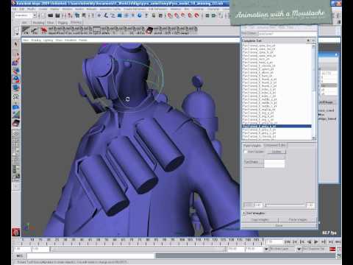353x265 pixels.
Task: Open the animation layer dropdown arrow
Action: 266,249
